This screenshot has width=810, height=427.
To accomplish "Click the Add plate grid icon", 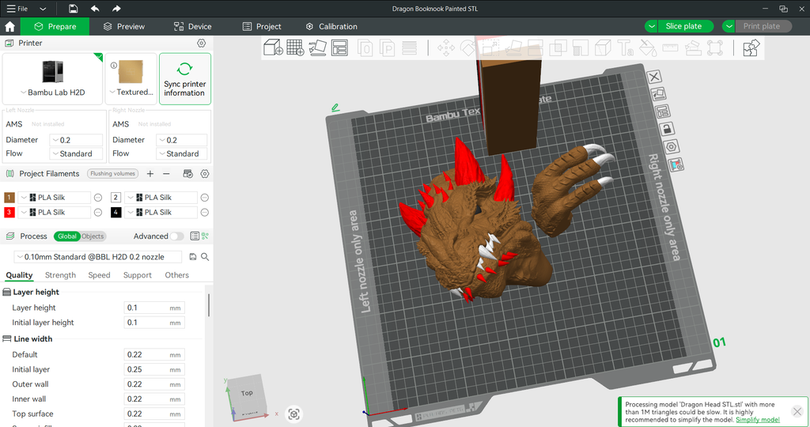I will [295, 48].
